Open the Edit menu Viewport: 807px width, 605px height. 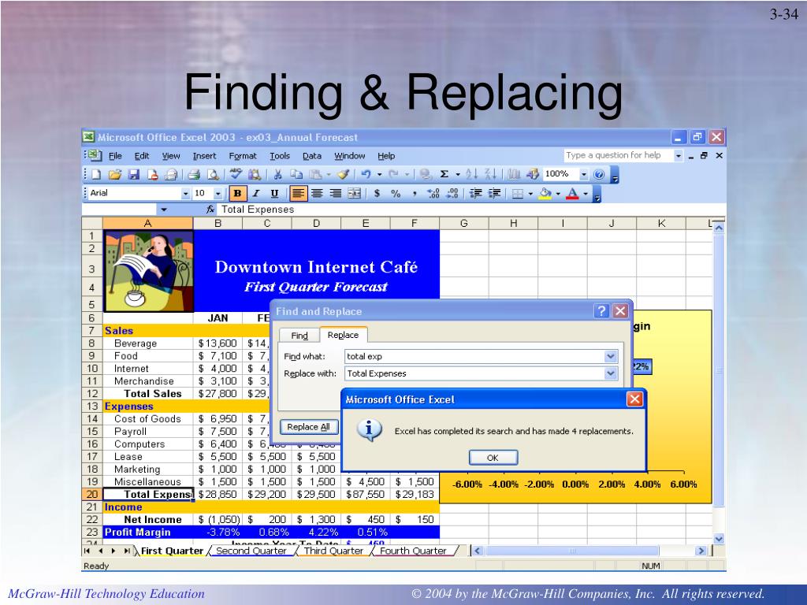pyautogui.click(x=142, y=156)
